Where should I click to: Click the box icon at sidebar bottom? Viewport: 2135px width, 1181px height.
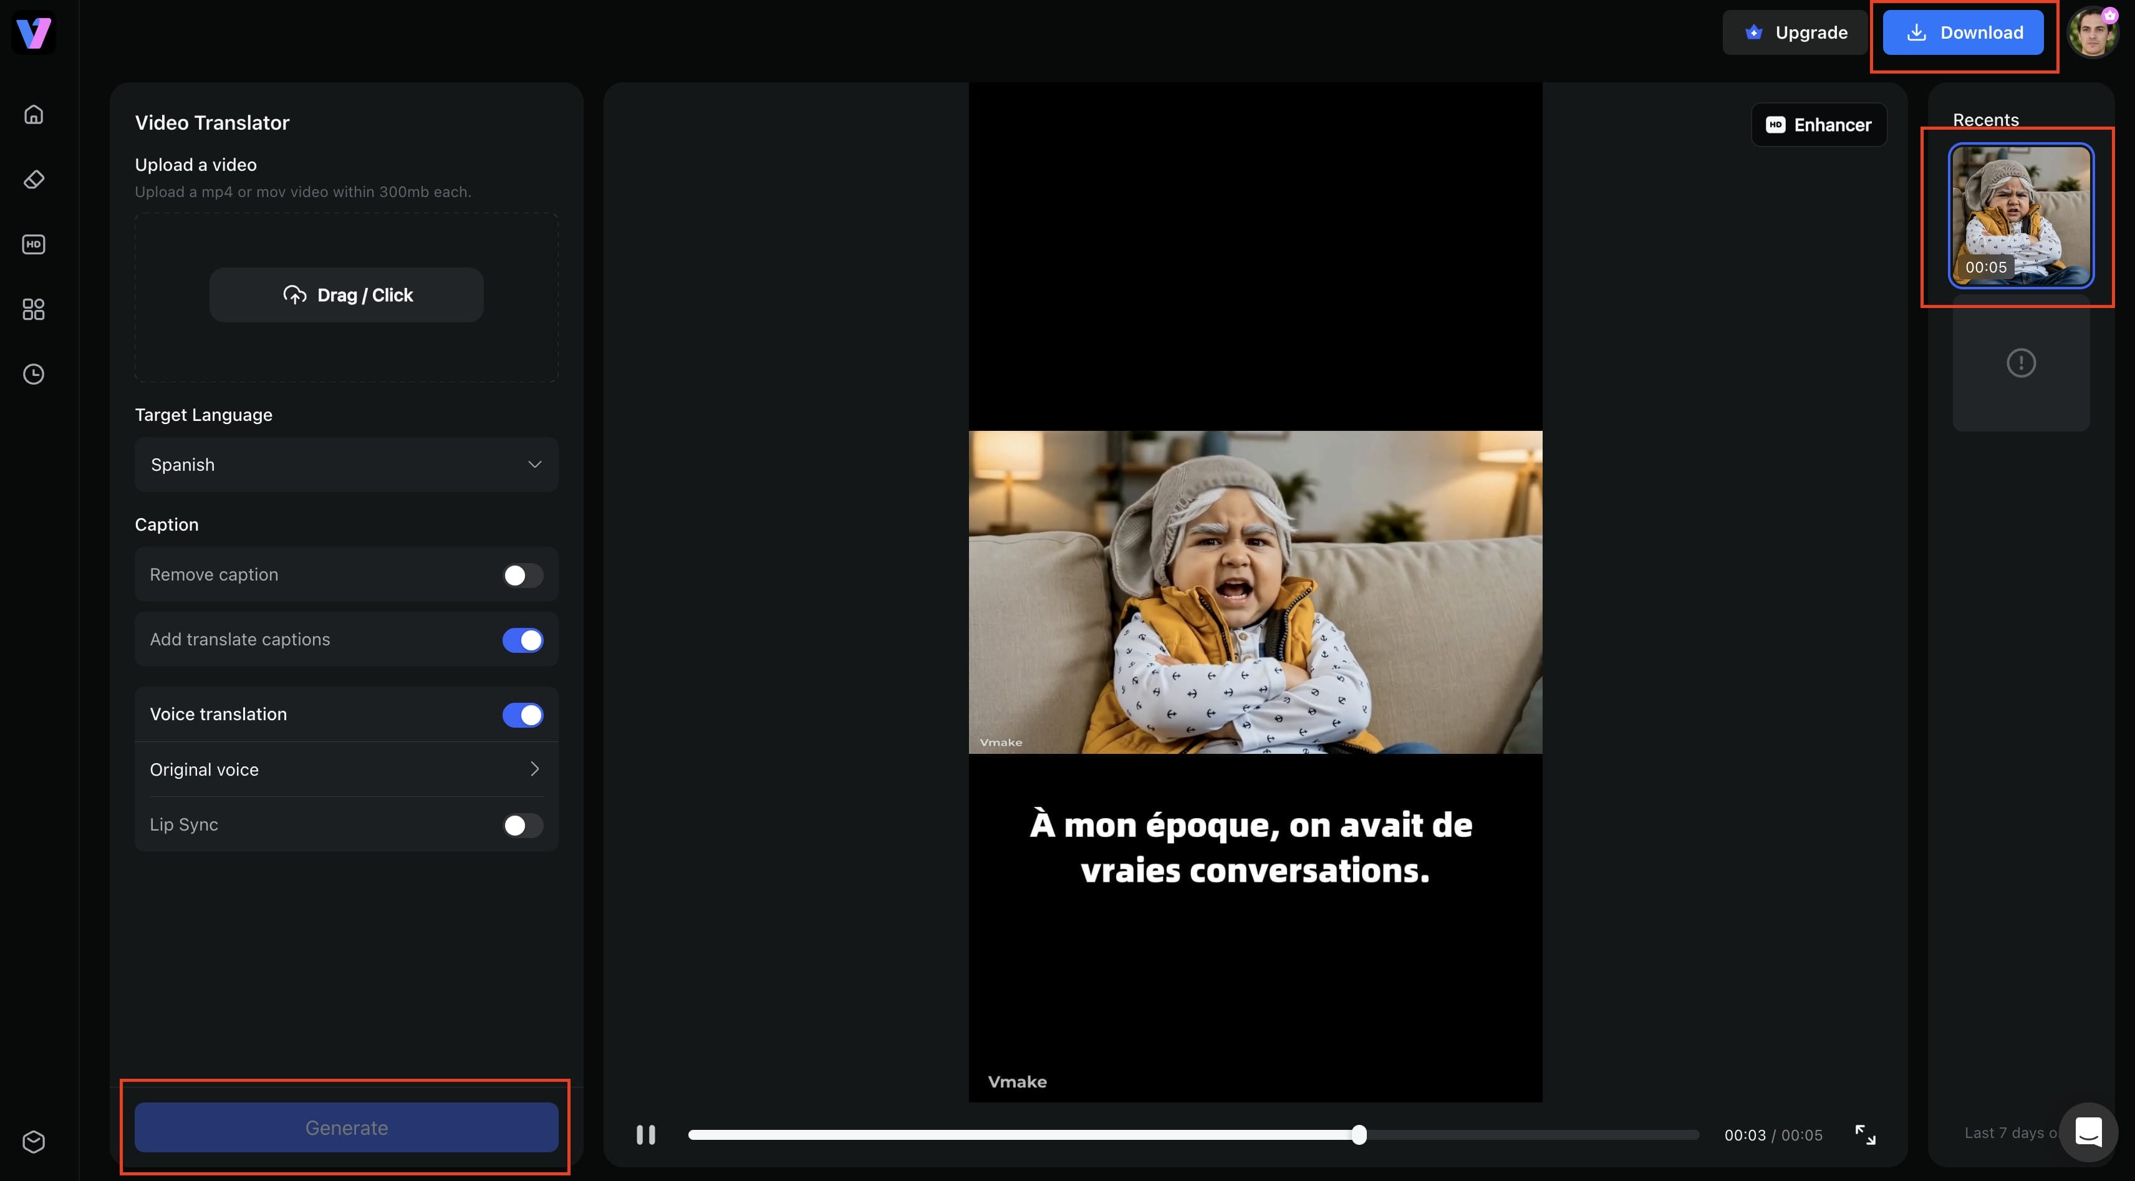point(34,1141)
